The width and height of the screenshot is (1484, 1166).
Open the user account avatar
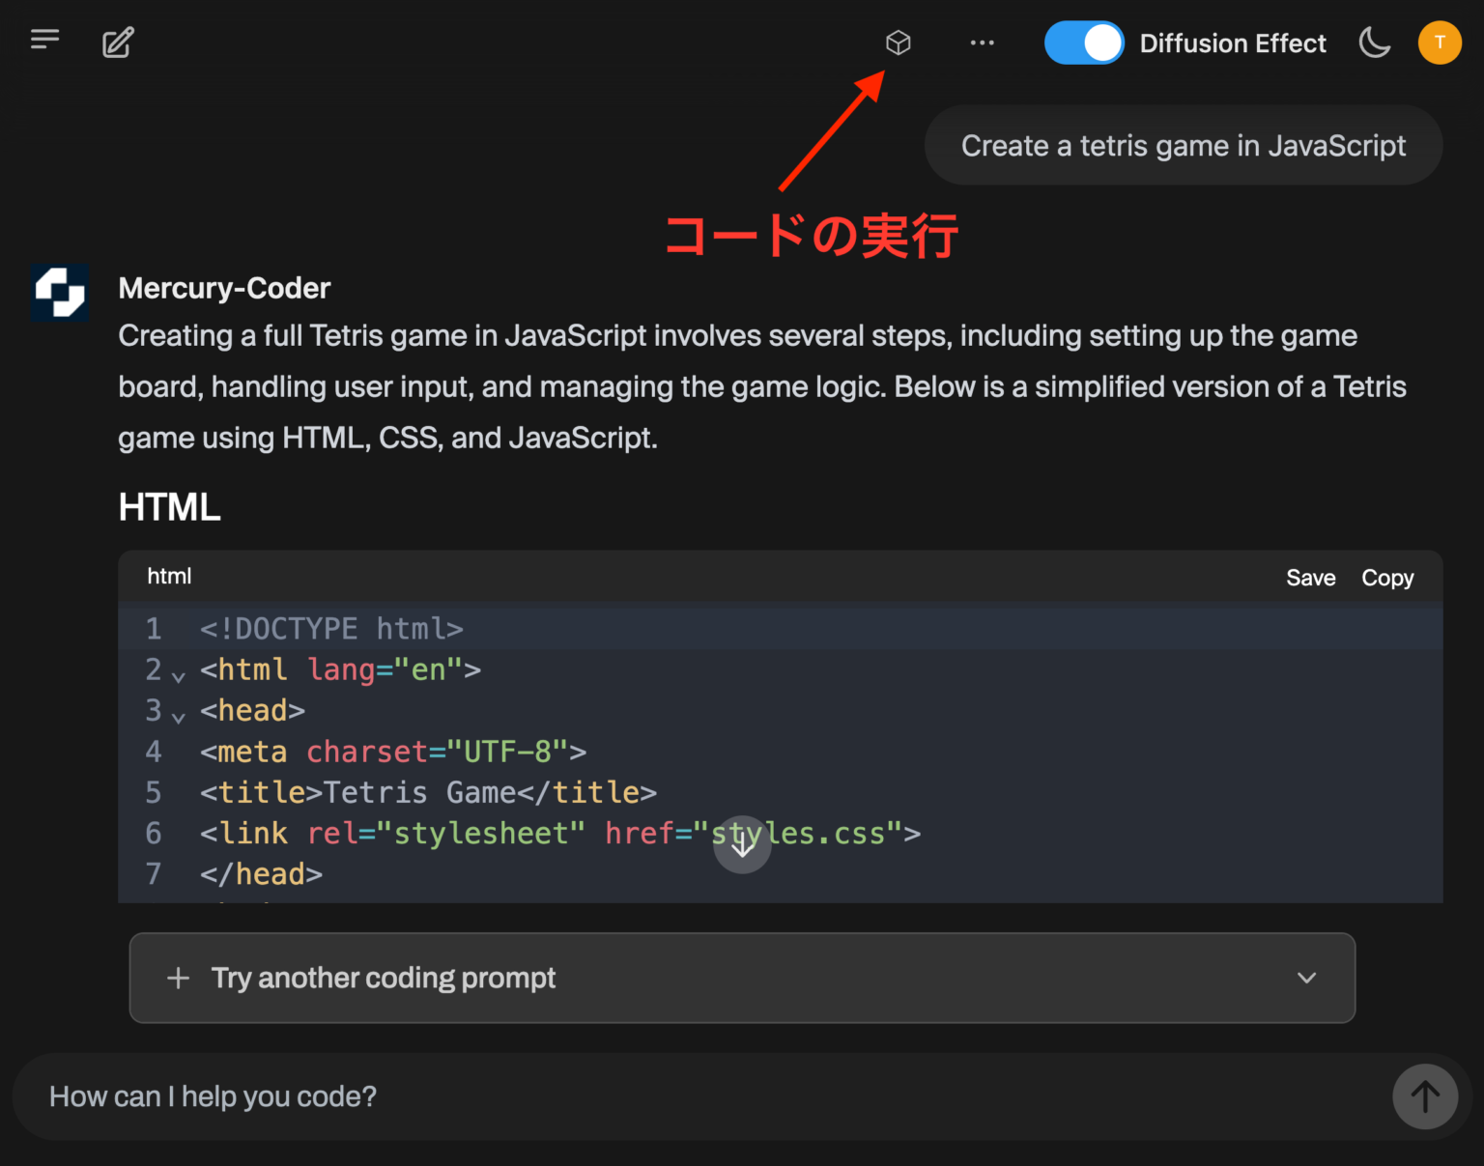point(1440,43)
